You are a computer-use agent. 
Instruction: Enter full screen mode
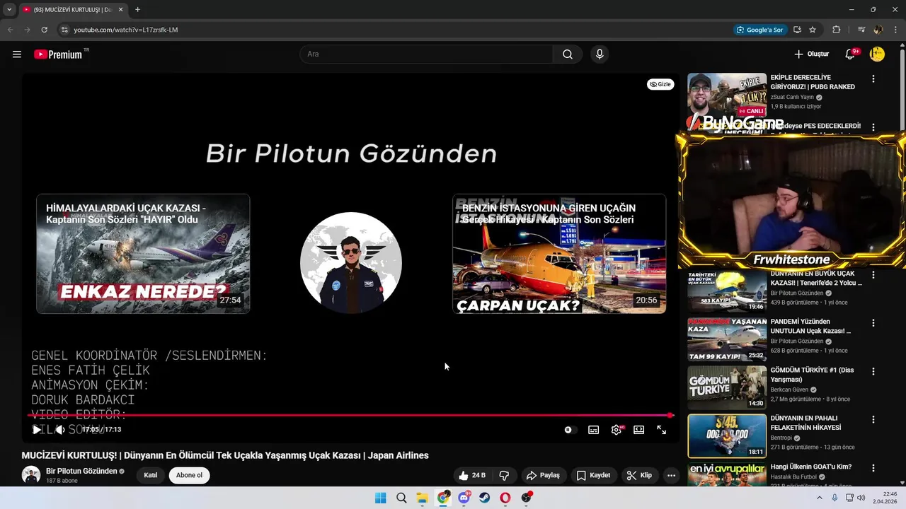pyautogui.click(x=662, y=430)
